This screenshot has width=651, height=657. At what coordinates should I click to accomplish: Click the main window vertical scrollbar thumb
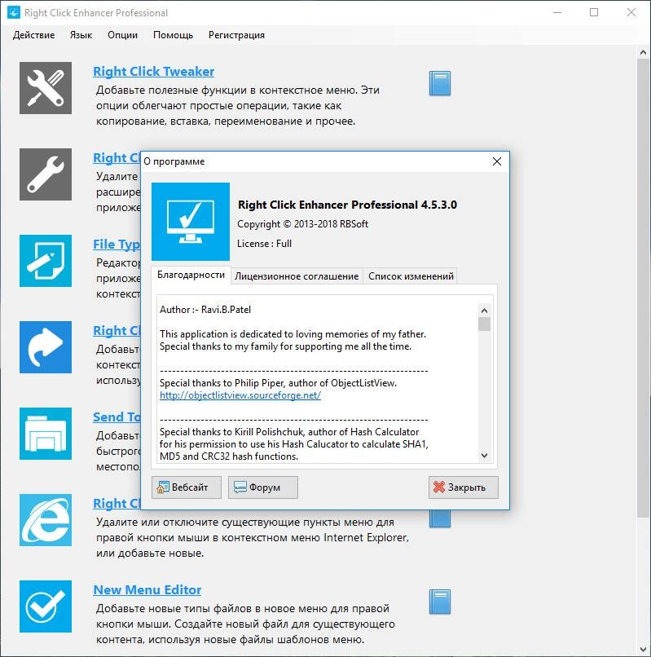tap(643, 289)
